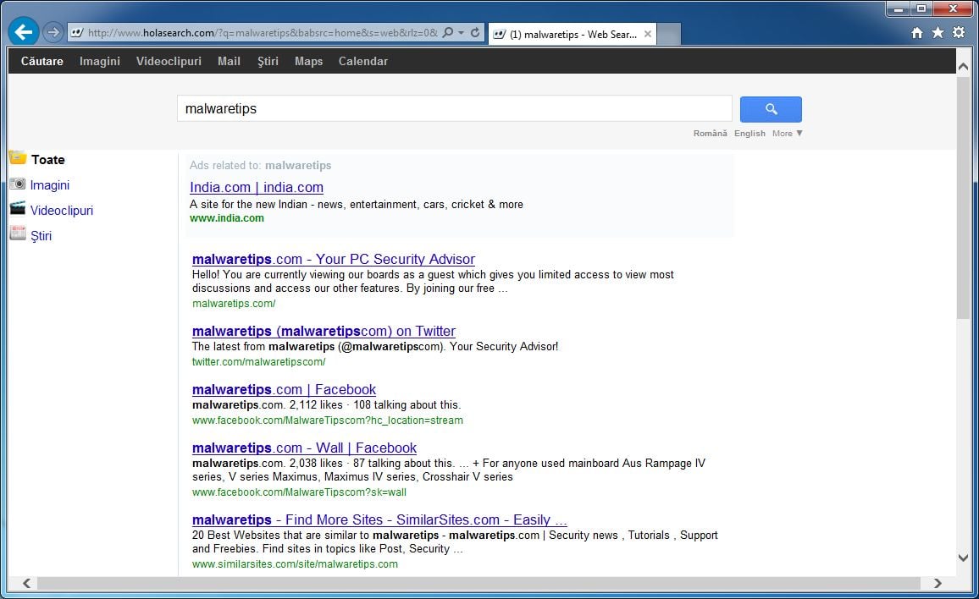Open malwaretips.com - Wall | Facebook result
This screenshot has width=979, height=599.
tap(304, 448)
